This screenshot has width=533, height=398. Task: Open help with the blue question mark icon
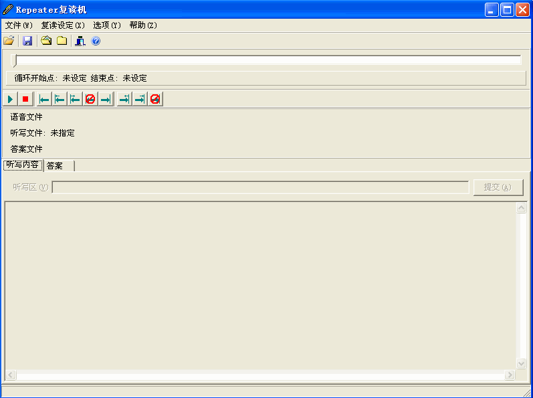(x=96, y=41)
